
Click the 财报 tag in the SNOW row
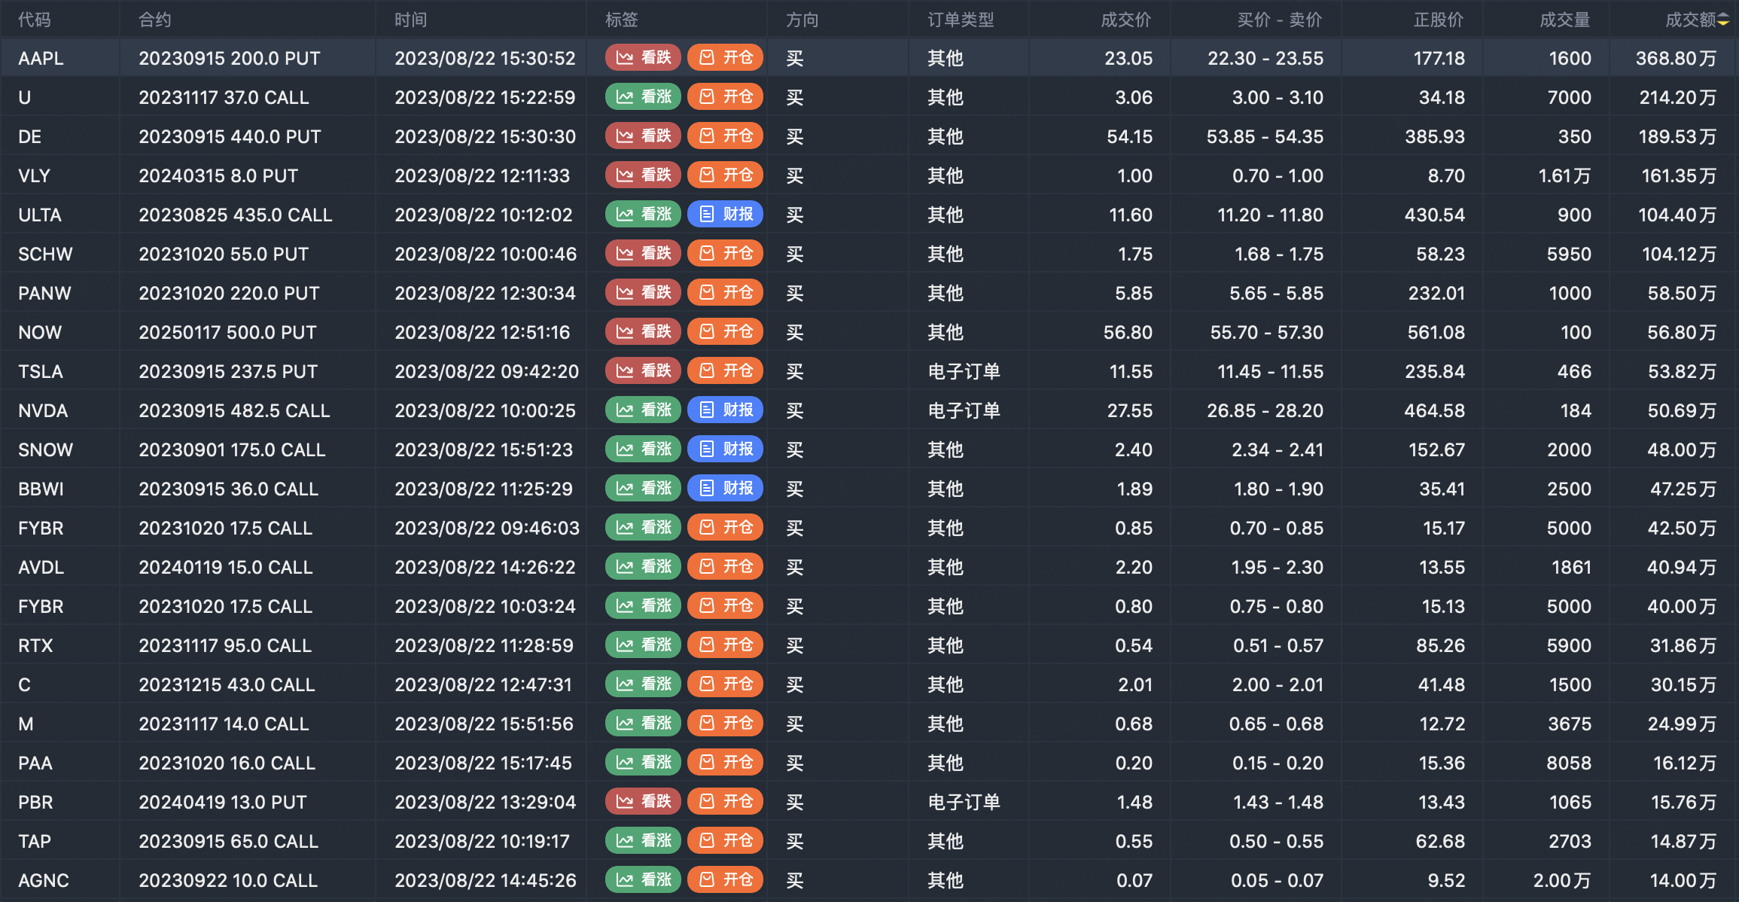click(725, 449)
